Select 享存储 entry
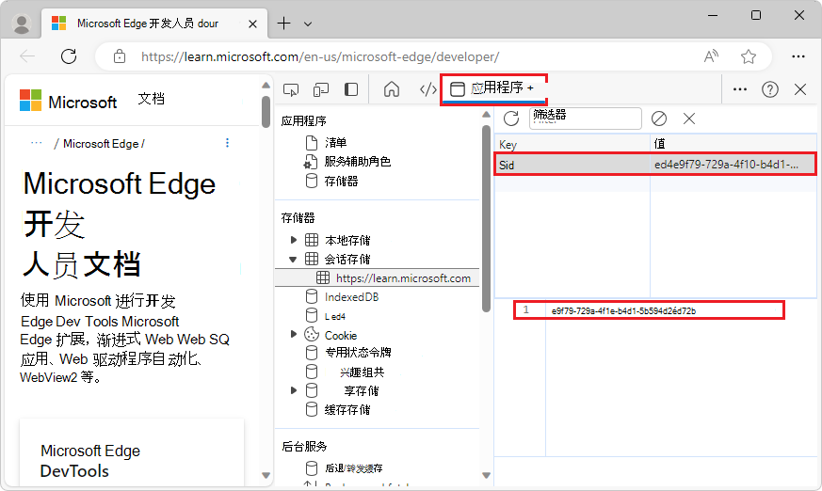The height and width of the screenshot is (491, 822). (x=362, y=391)
